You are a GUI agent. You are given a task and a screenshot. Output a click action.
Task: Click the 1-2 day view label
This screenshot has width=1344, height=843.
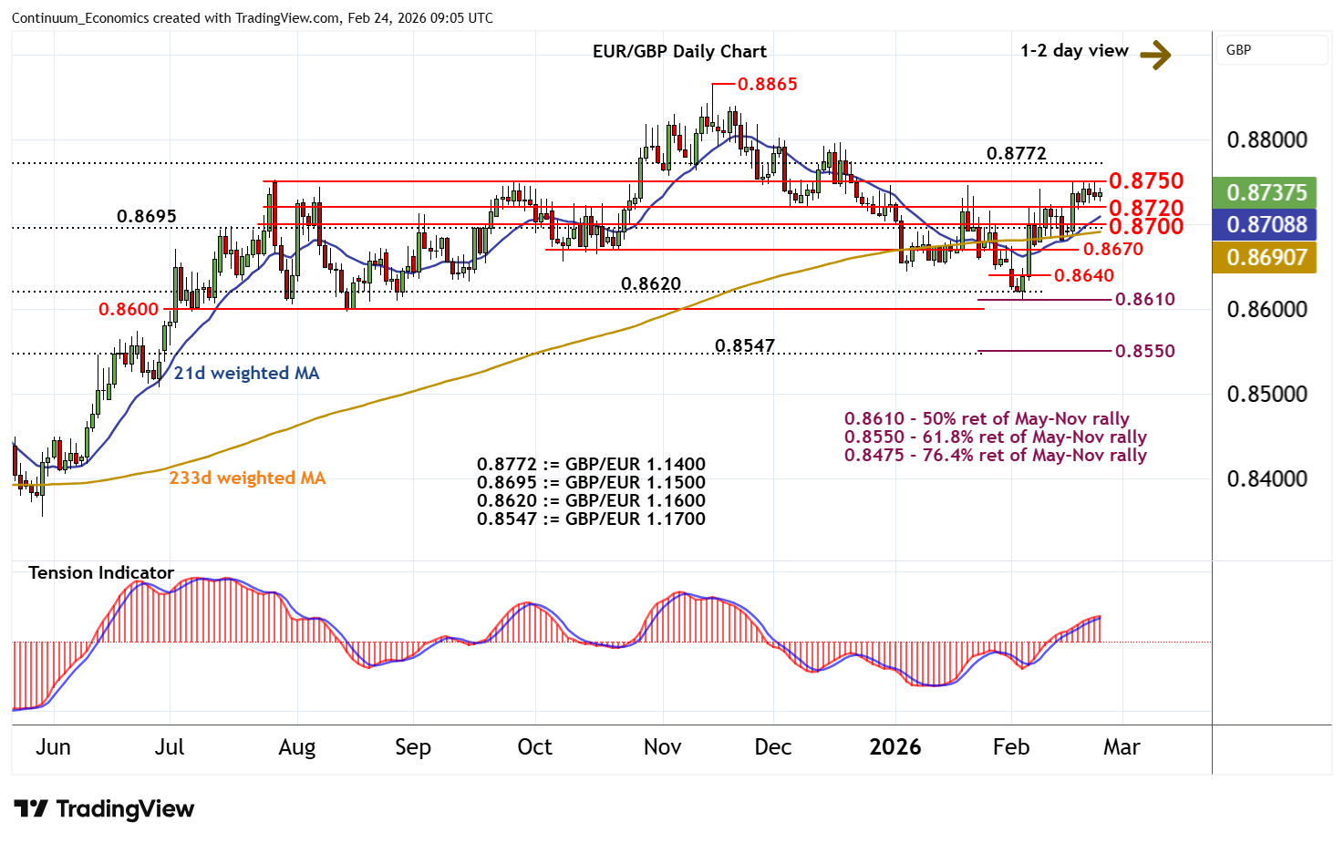1074,51
